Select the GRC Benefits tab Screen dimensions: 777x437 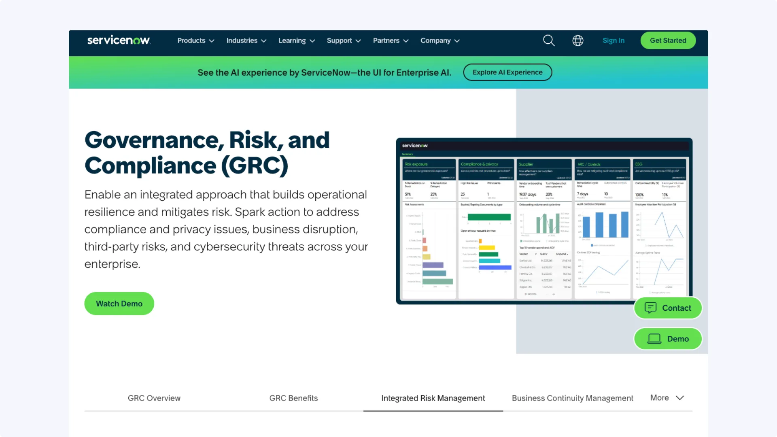pos(293,398)
